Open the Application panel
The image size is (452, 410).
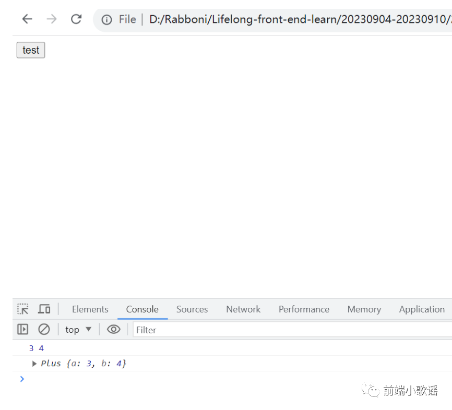click(421, 309)
